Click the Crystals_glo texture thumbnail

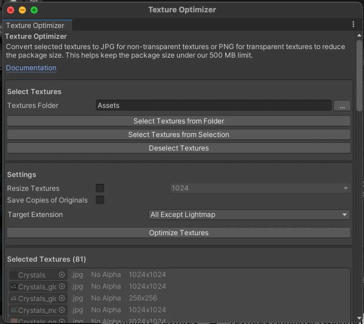[x=14, y=287]
